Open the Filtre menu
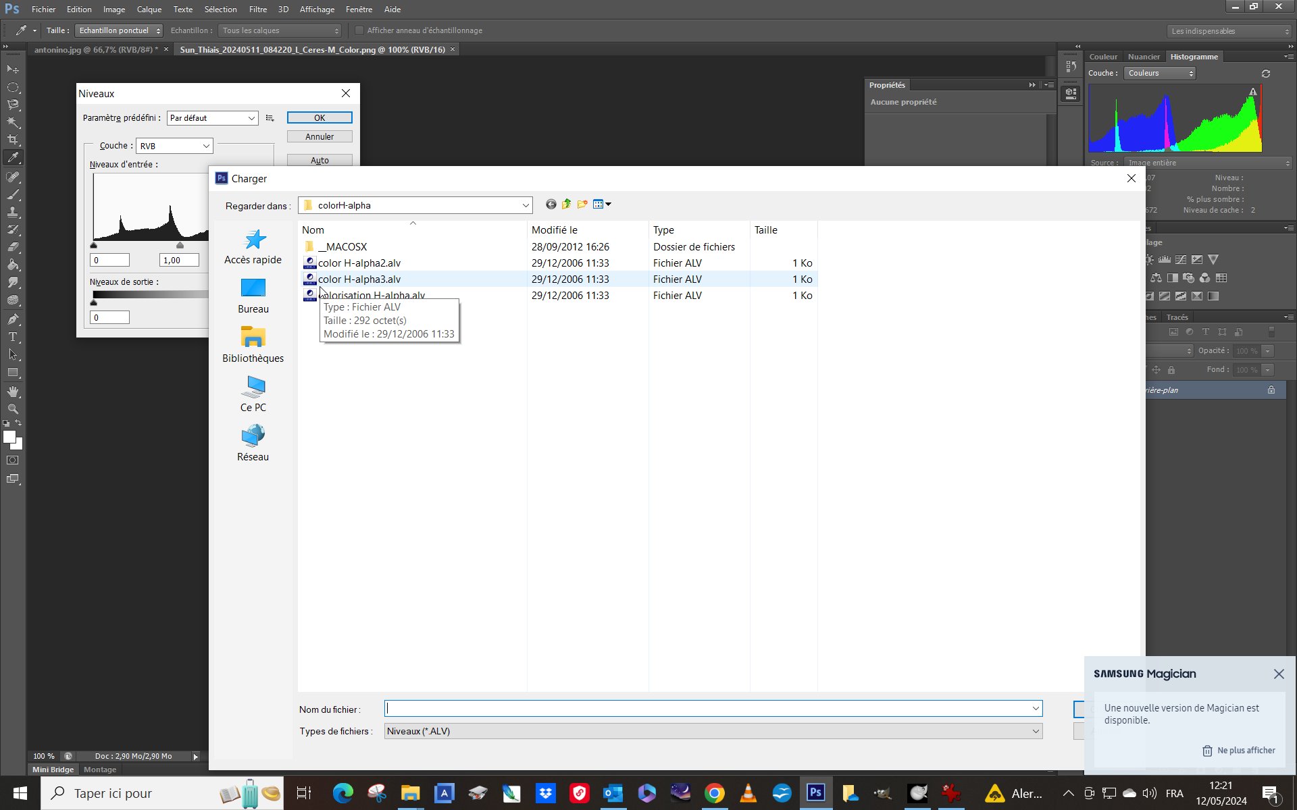 coord(257,9)
